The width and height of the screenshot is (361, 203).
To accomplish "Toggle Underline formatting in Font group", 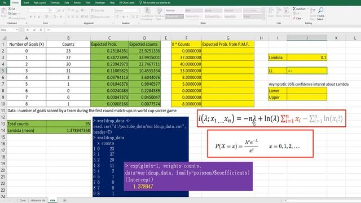I will (x=39, y=17).
